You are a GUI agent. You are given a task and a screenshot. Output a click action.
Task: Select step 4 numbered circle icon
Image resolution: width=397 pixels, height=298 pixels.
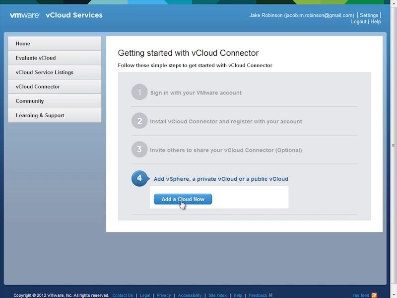tap(140, 178)
